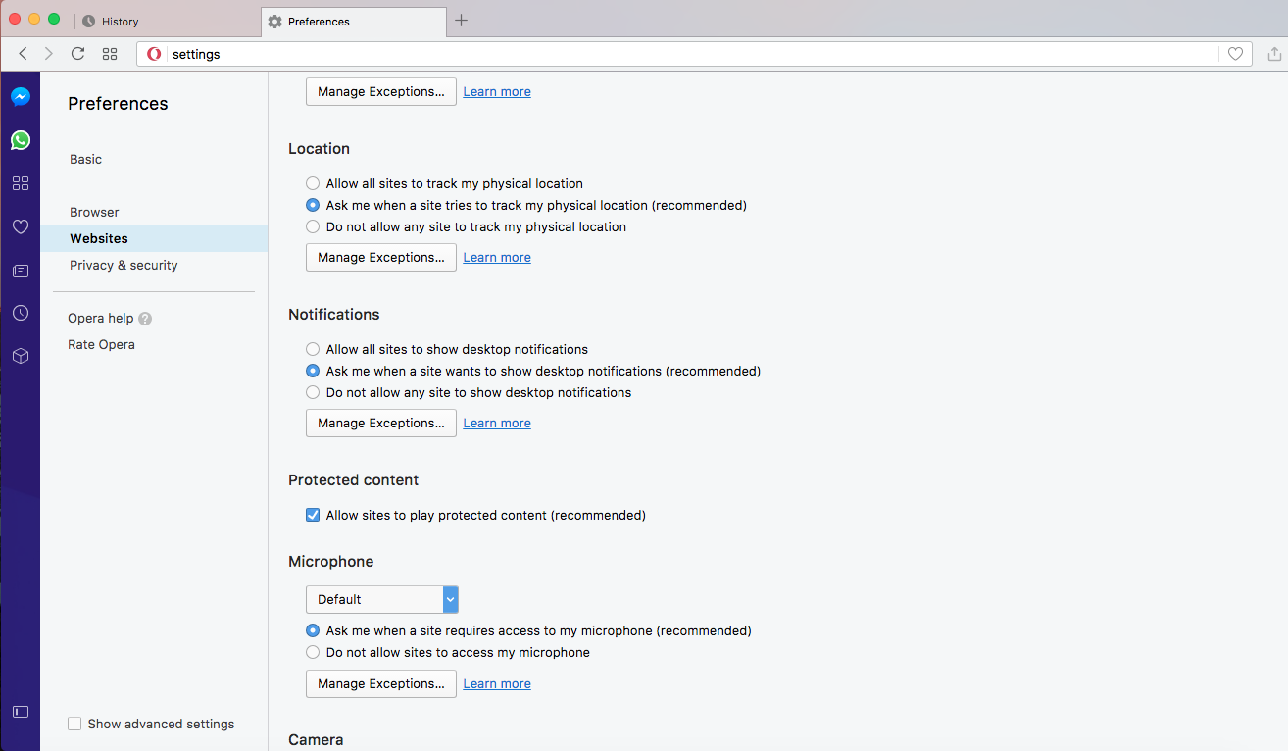The width and height of the screenshot is (1288, 751).
Task: Reload the current page
Action: coord(78,54)
